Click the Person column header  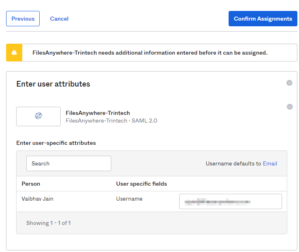click(31, 184)
